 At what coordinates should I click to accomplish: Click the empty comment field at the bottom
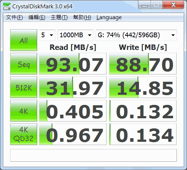click(93, 155)
